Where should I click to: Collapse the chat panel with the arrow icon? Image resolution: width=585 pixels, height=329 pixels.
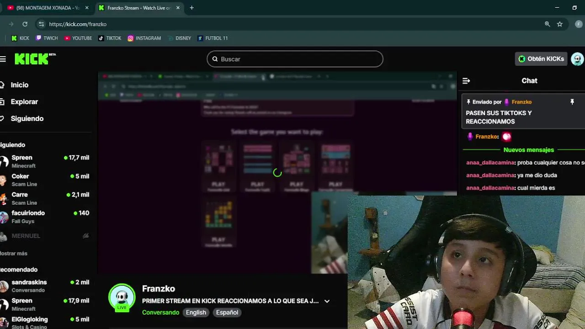466,81
